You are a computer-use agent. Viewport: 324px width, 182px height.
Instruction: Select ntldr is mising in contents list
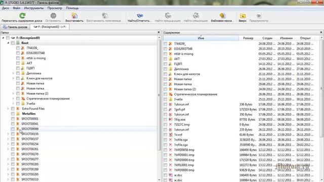(x=183, y=54)
